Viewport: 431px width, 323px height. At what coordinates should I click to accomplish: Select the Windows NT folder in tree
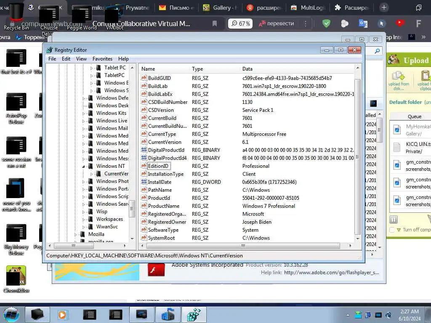click(x=110, y=166)
